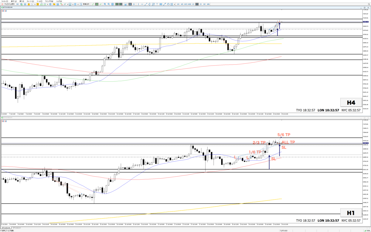The image size is (371, 232).
Task: Switch chart to bar chart mode
Action: (x=93, y=4)
